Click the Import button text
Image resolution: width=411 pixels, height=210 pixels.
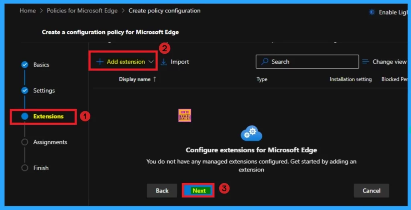[180, 62]
